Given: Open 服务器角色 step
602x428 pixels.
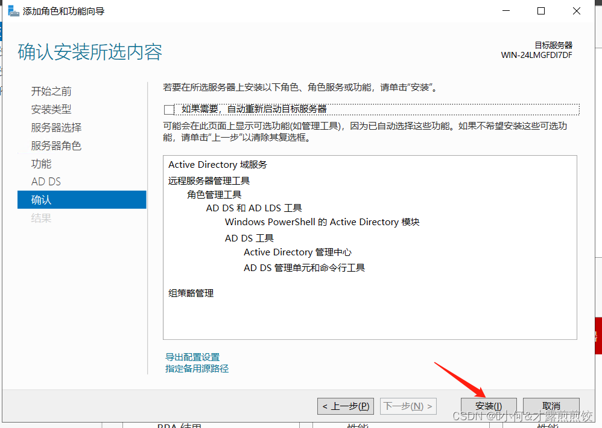Looking at the screenshot, I should (x=56, y=145).
